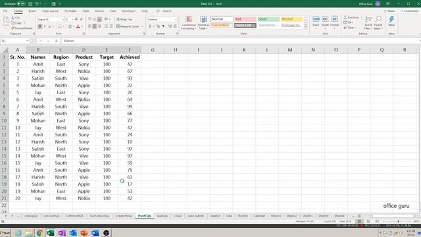Open Find & Select

(378, 23)
